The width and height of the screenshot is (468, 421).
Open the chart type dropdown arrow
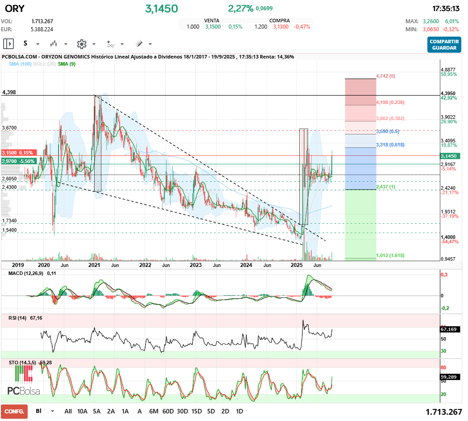[66, 44]
